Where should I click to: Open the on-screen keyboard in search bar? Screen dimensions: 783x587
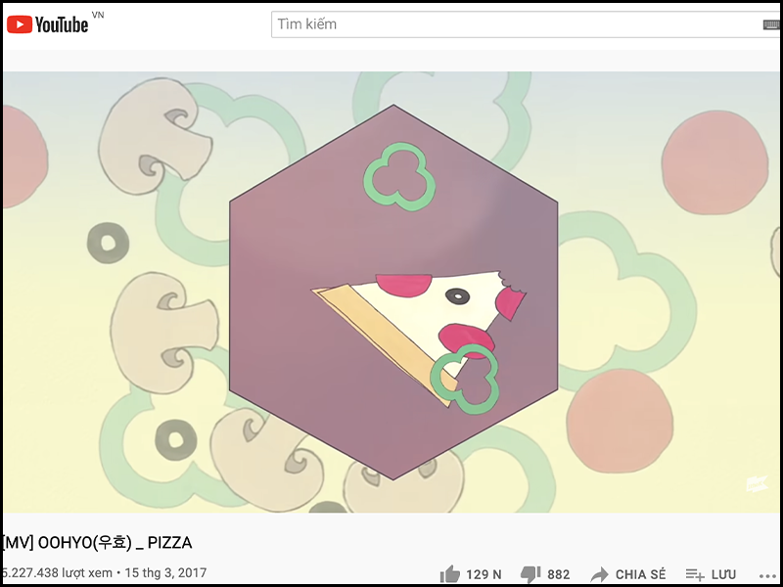(771, 24)
